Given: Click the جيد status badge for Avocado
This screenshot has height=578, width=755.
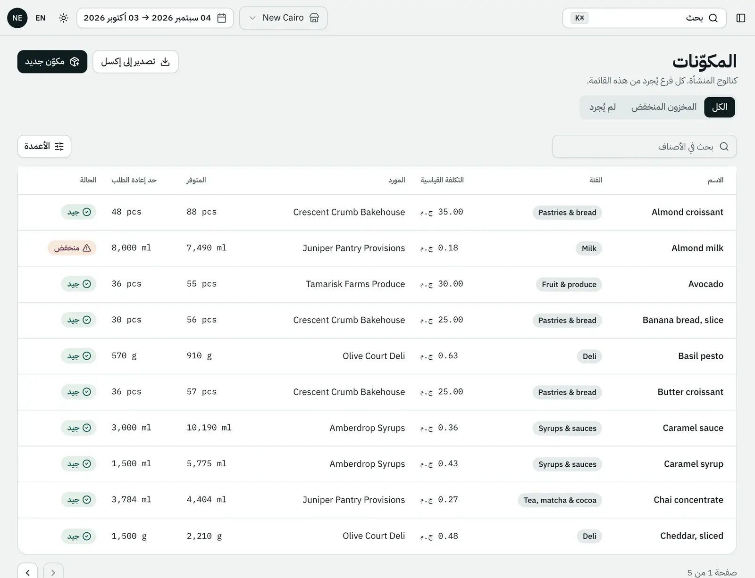Looking at the screenshot, I should coord(79,284).
